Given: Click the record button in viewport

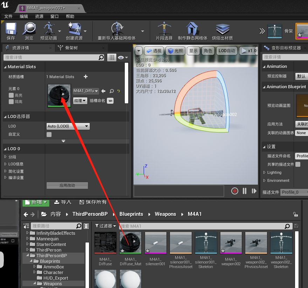Looking at the screenshot, I should coord(234,191).
